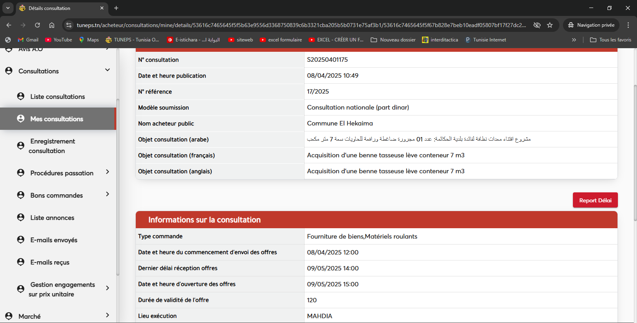Expand Procédures passation submenu arrow
Viewport: 637px width, 323px height.
107,172
